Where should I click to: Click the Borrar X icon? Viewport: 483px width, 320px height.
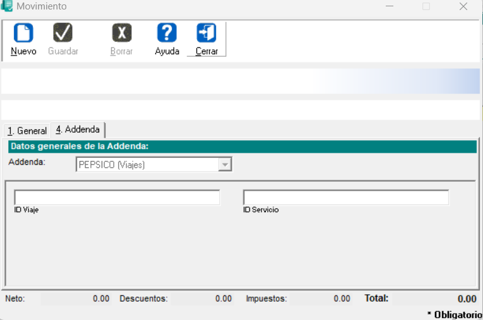coord(121,33)
